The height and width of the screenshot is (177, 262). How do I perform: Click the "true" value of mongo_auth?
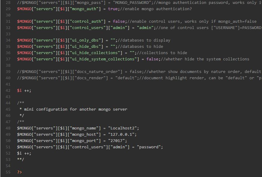[x=113, y=9]
